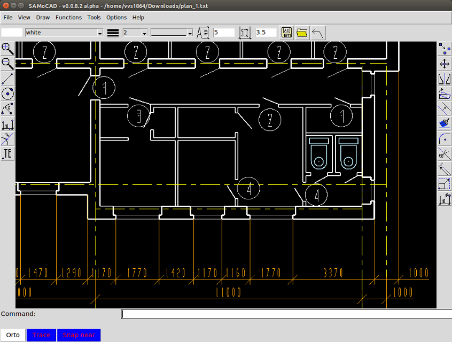Image resolution: width=452 pixels, height=342 pixels.
Task: Select the Text (TE) tool
Action: pos(7,154)
